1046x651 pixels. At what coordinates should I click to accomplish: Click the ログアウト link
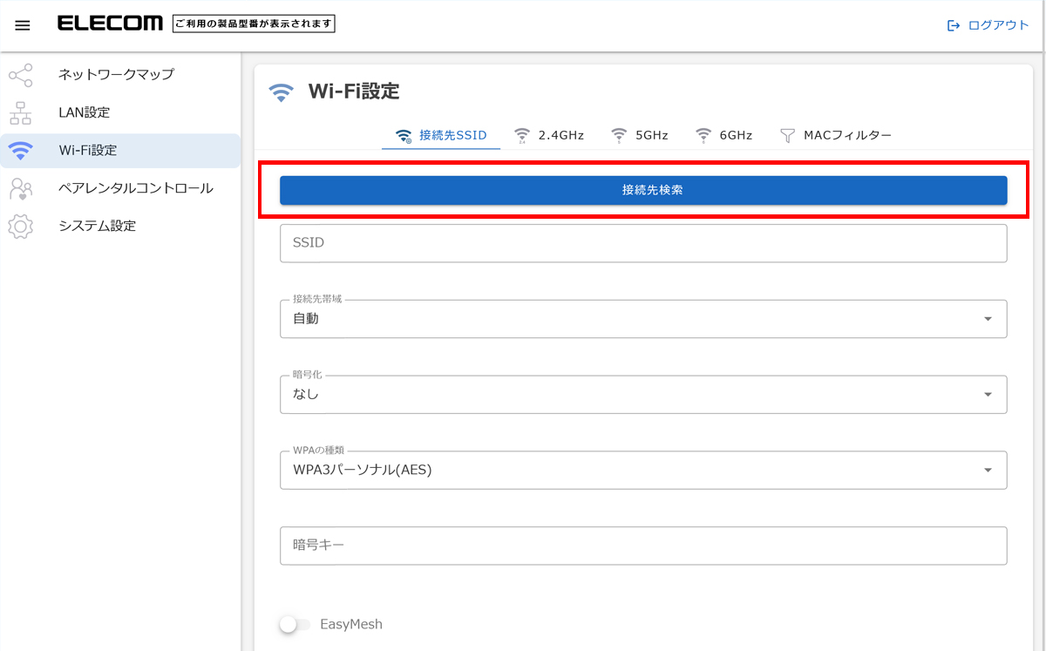[998, 25]
